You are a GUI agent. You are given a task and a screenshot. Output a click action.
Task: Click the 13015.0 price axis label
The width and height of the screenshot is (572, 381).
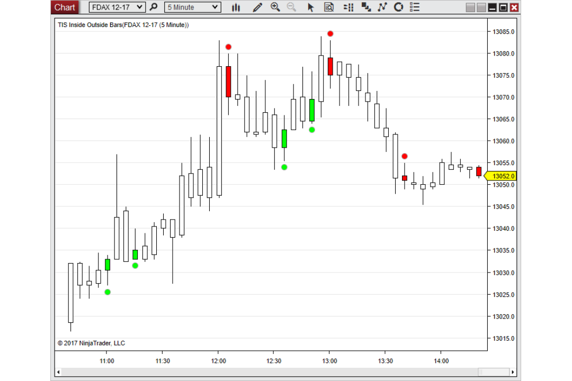pyautogui.click(x=504, y=338)
